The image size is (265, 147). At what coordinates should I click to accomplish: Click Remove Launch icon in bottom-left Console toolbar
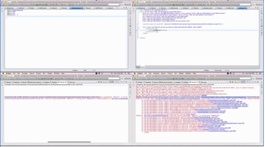(99, 82)
